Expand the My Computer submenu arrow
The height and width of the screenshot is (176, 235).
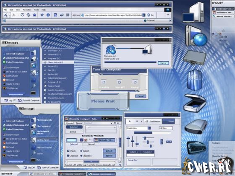pos(57,126)
